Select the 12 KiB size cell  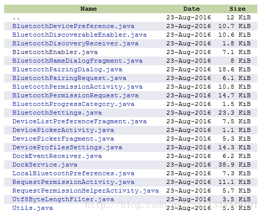pyautogui.click(x=239, y=17)
